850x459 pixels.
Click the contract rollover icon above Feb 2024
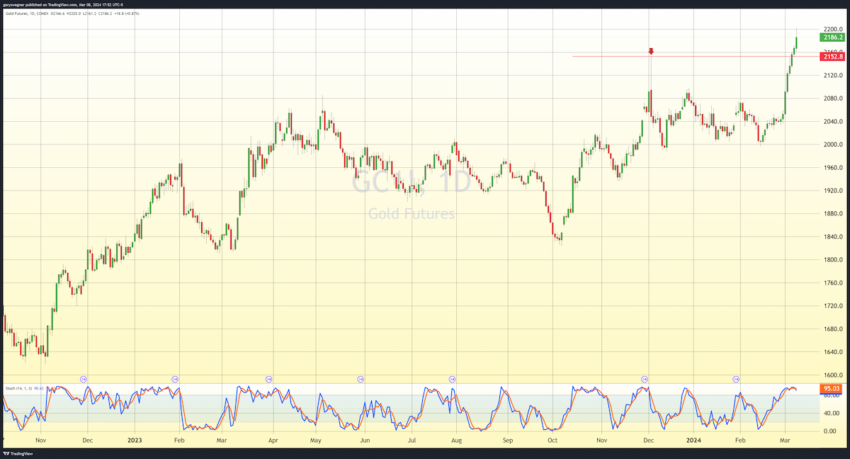pyautogui.click(x=737, y=379)
